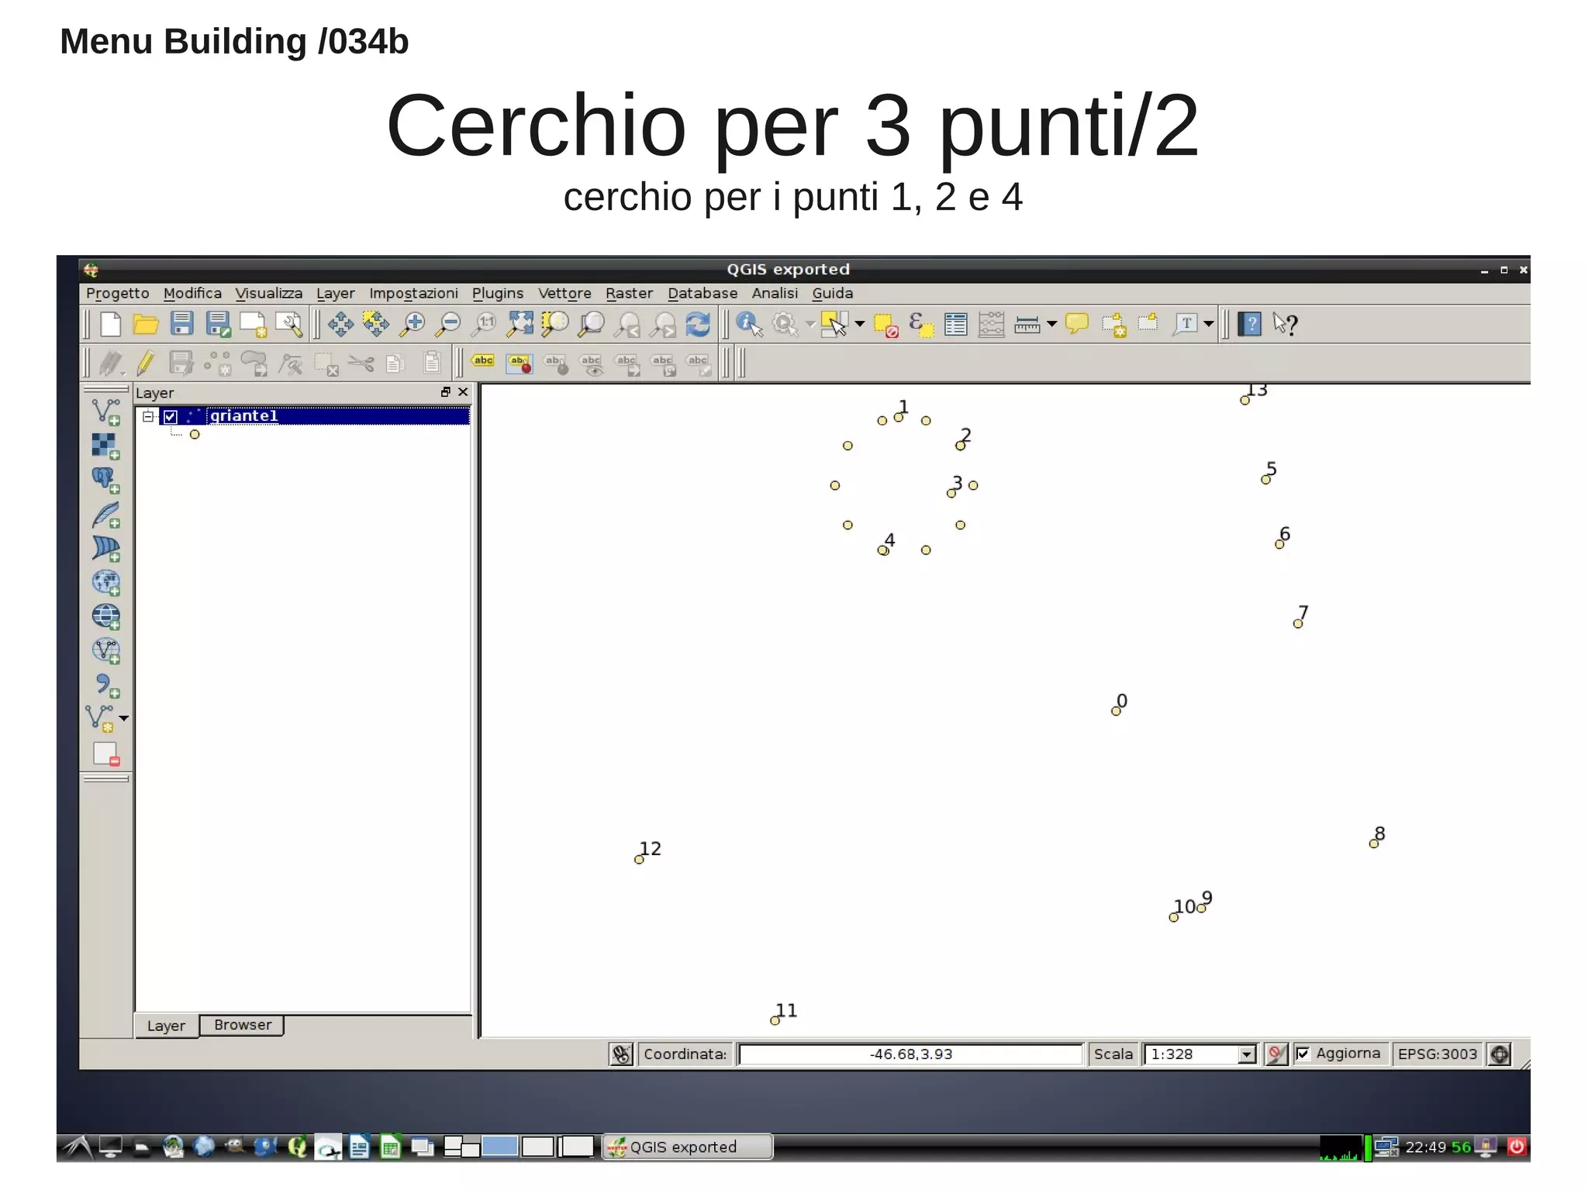
Task: Open the Scala 1:328 dropdown
Action: (1246, 1054)
